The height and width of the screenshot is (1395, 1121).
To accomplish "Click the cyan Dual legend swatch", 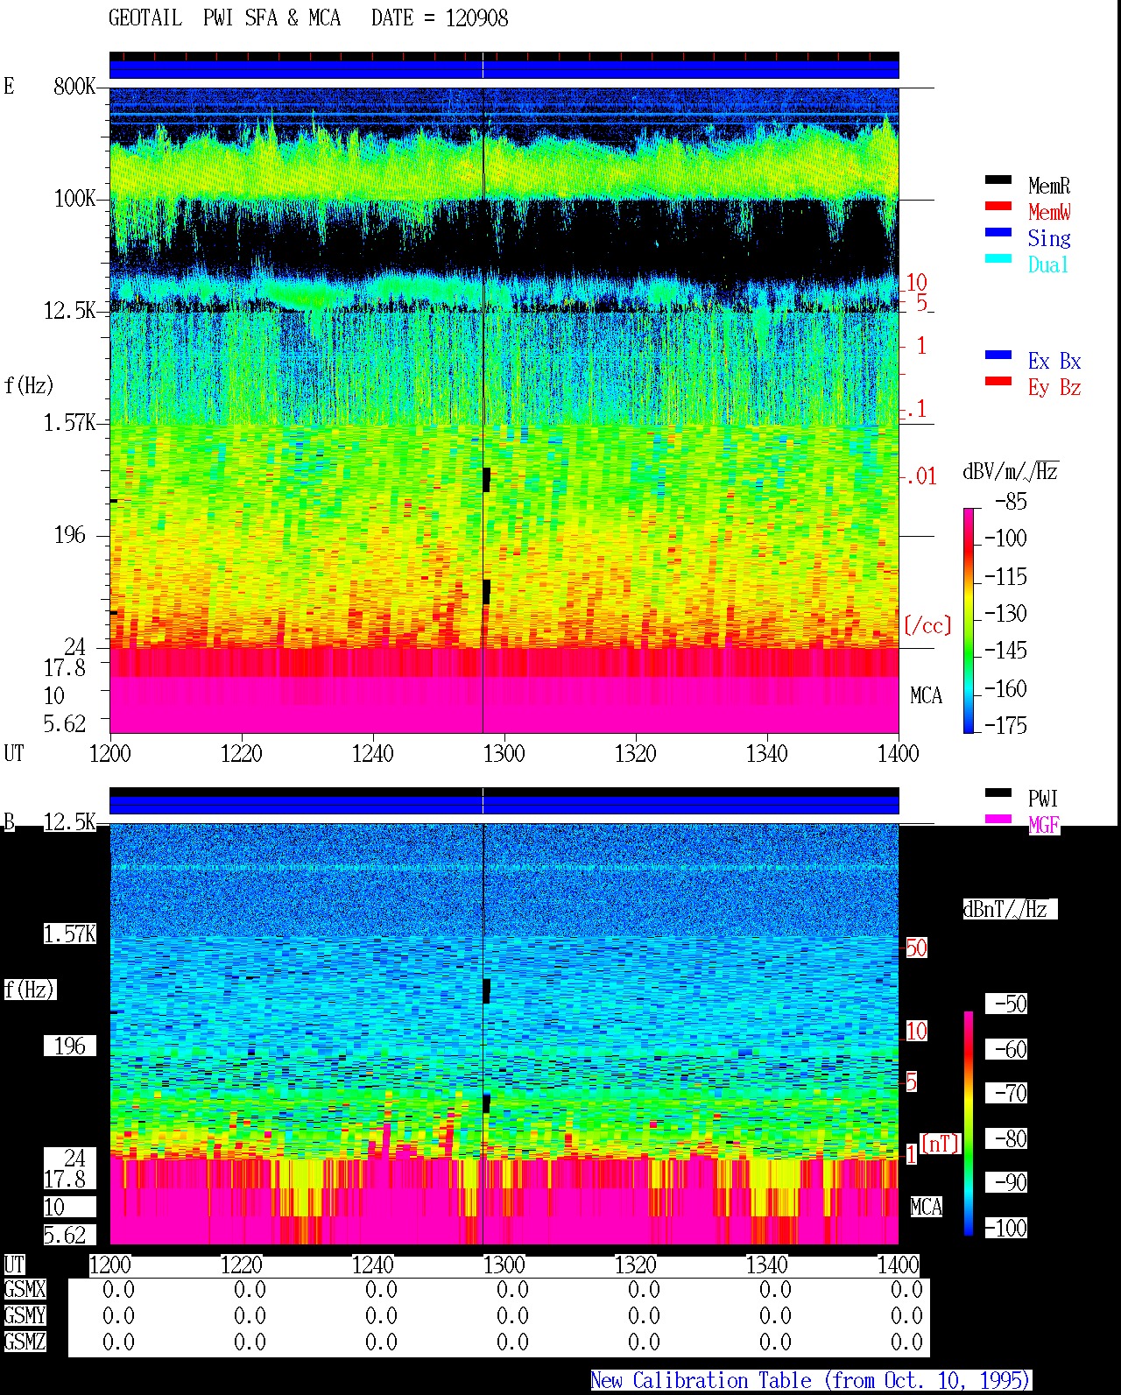I will pos(998,259).
